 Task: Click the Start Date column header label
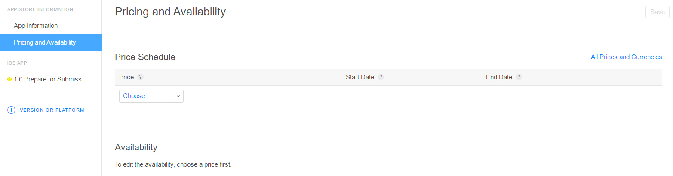360,77
